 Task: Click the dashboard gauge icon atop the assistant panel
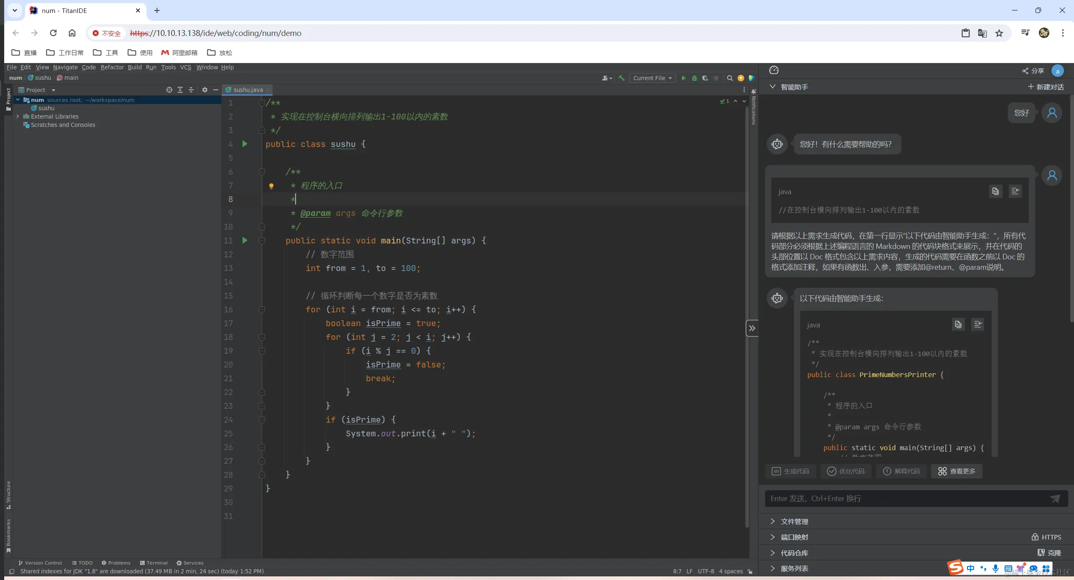(x=774, y=70)
